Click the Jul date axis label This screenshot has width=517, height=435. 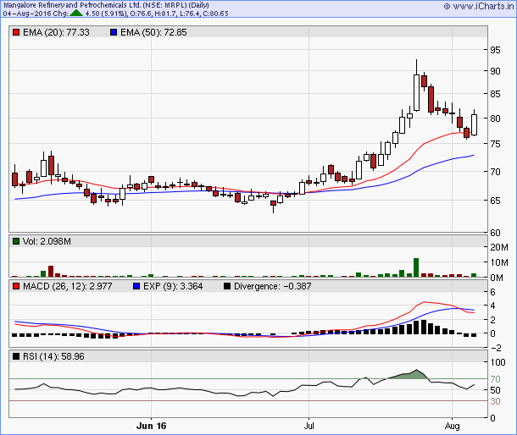click(309, 426)
